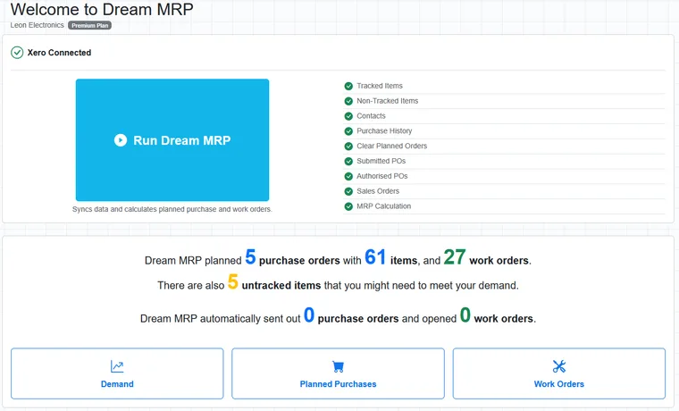Click the shopping cart icon

pyautogui.click(x=339, y=366)
